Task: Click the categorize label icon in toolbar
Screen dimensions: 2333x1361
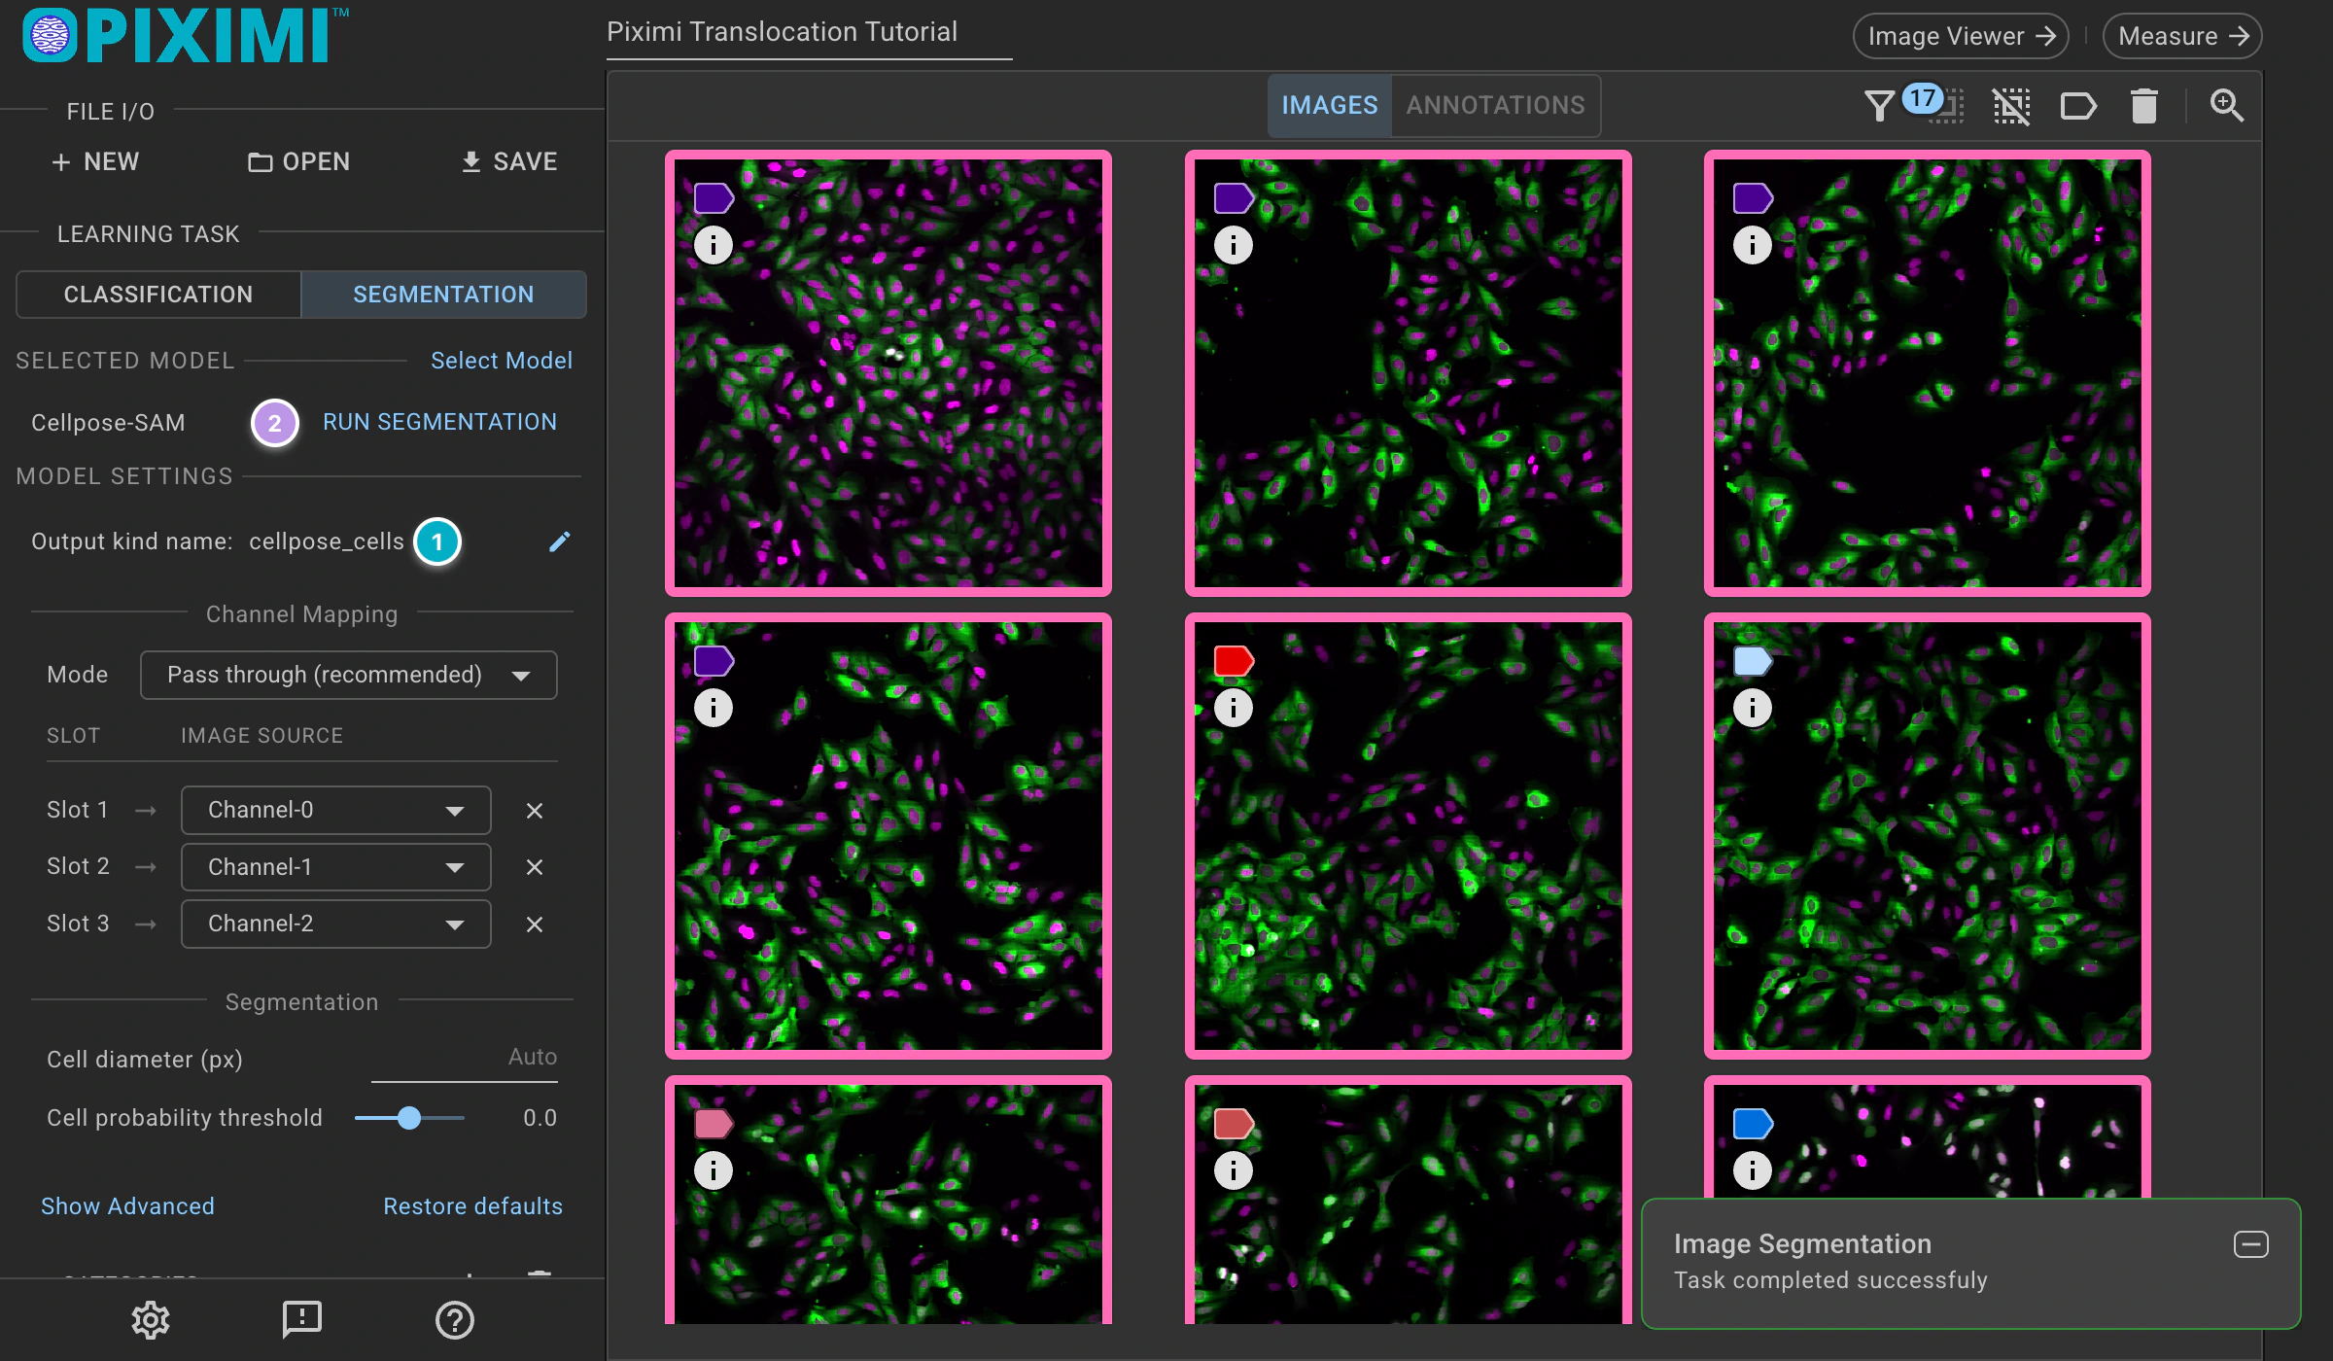Action: point(2078,105)
